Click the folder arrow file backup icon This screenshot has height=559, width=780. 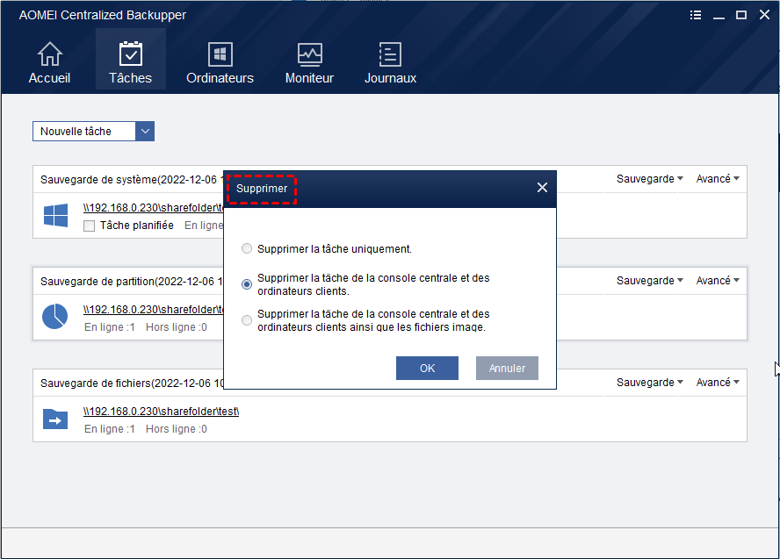pyautogui.click(x=55, y=419)
